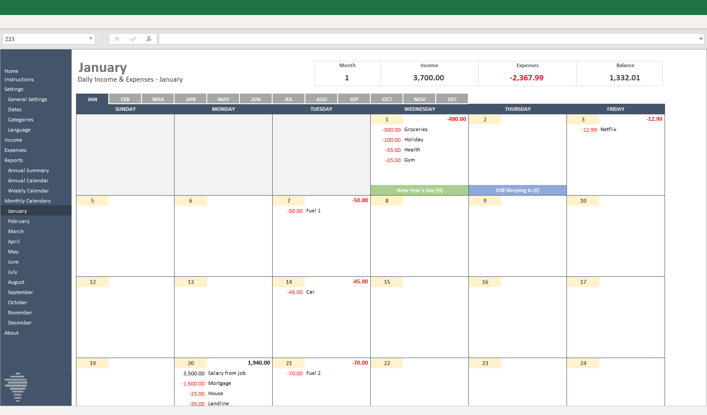Click the Gym entry on day 1

410,160
